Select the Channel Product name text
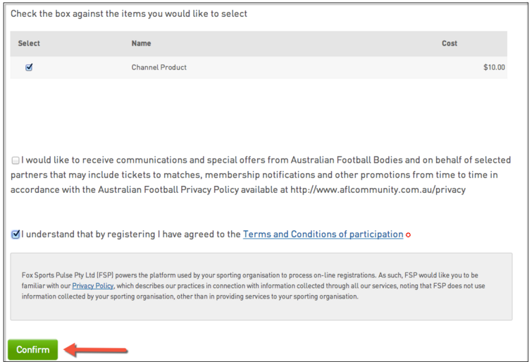 [x=159, y=67]
